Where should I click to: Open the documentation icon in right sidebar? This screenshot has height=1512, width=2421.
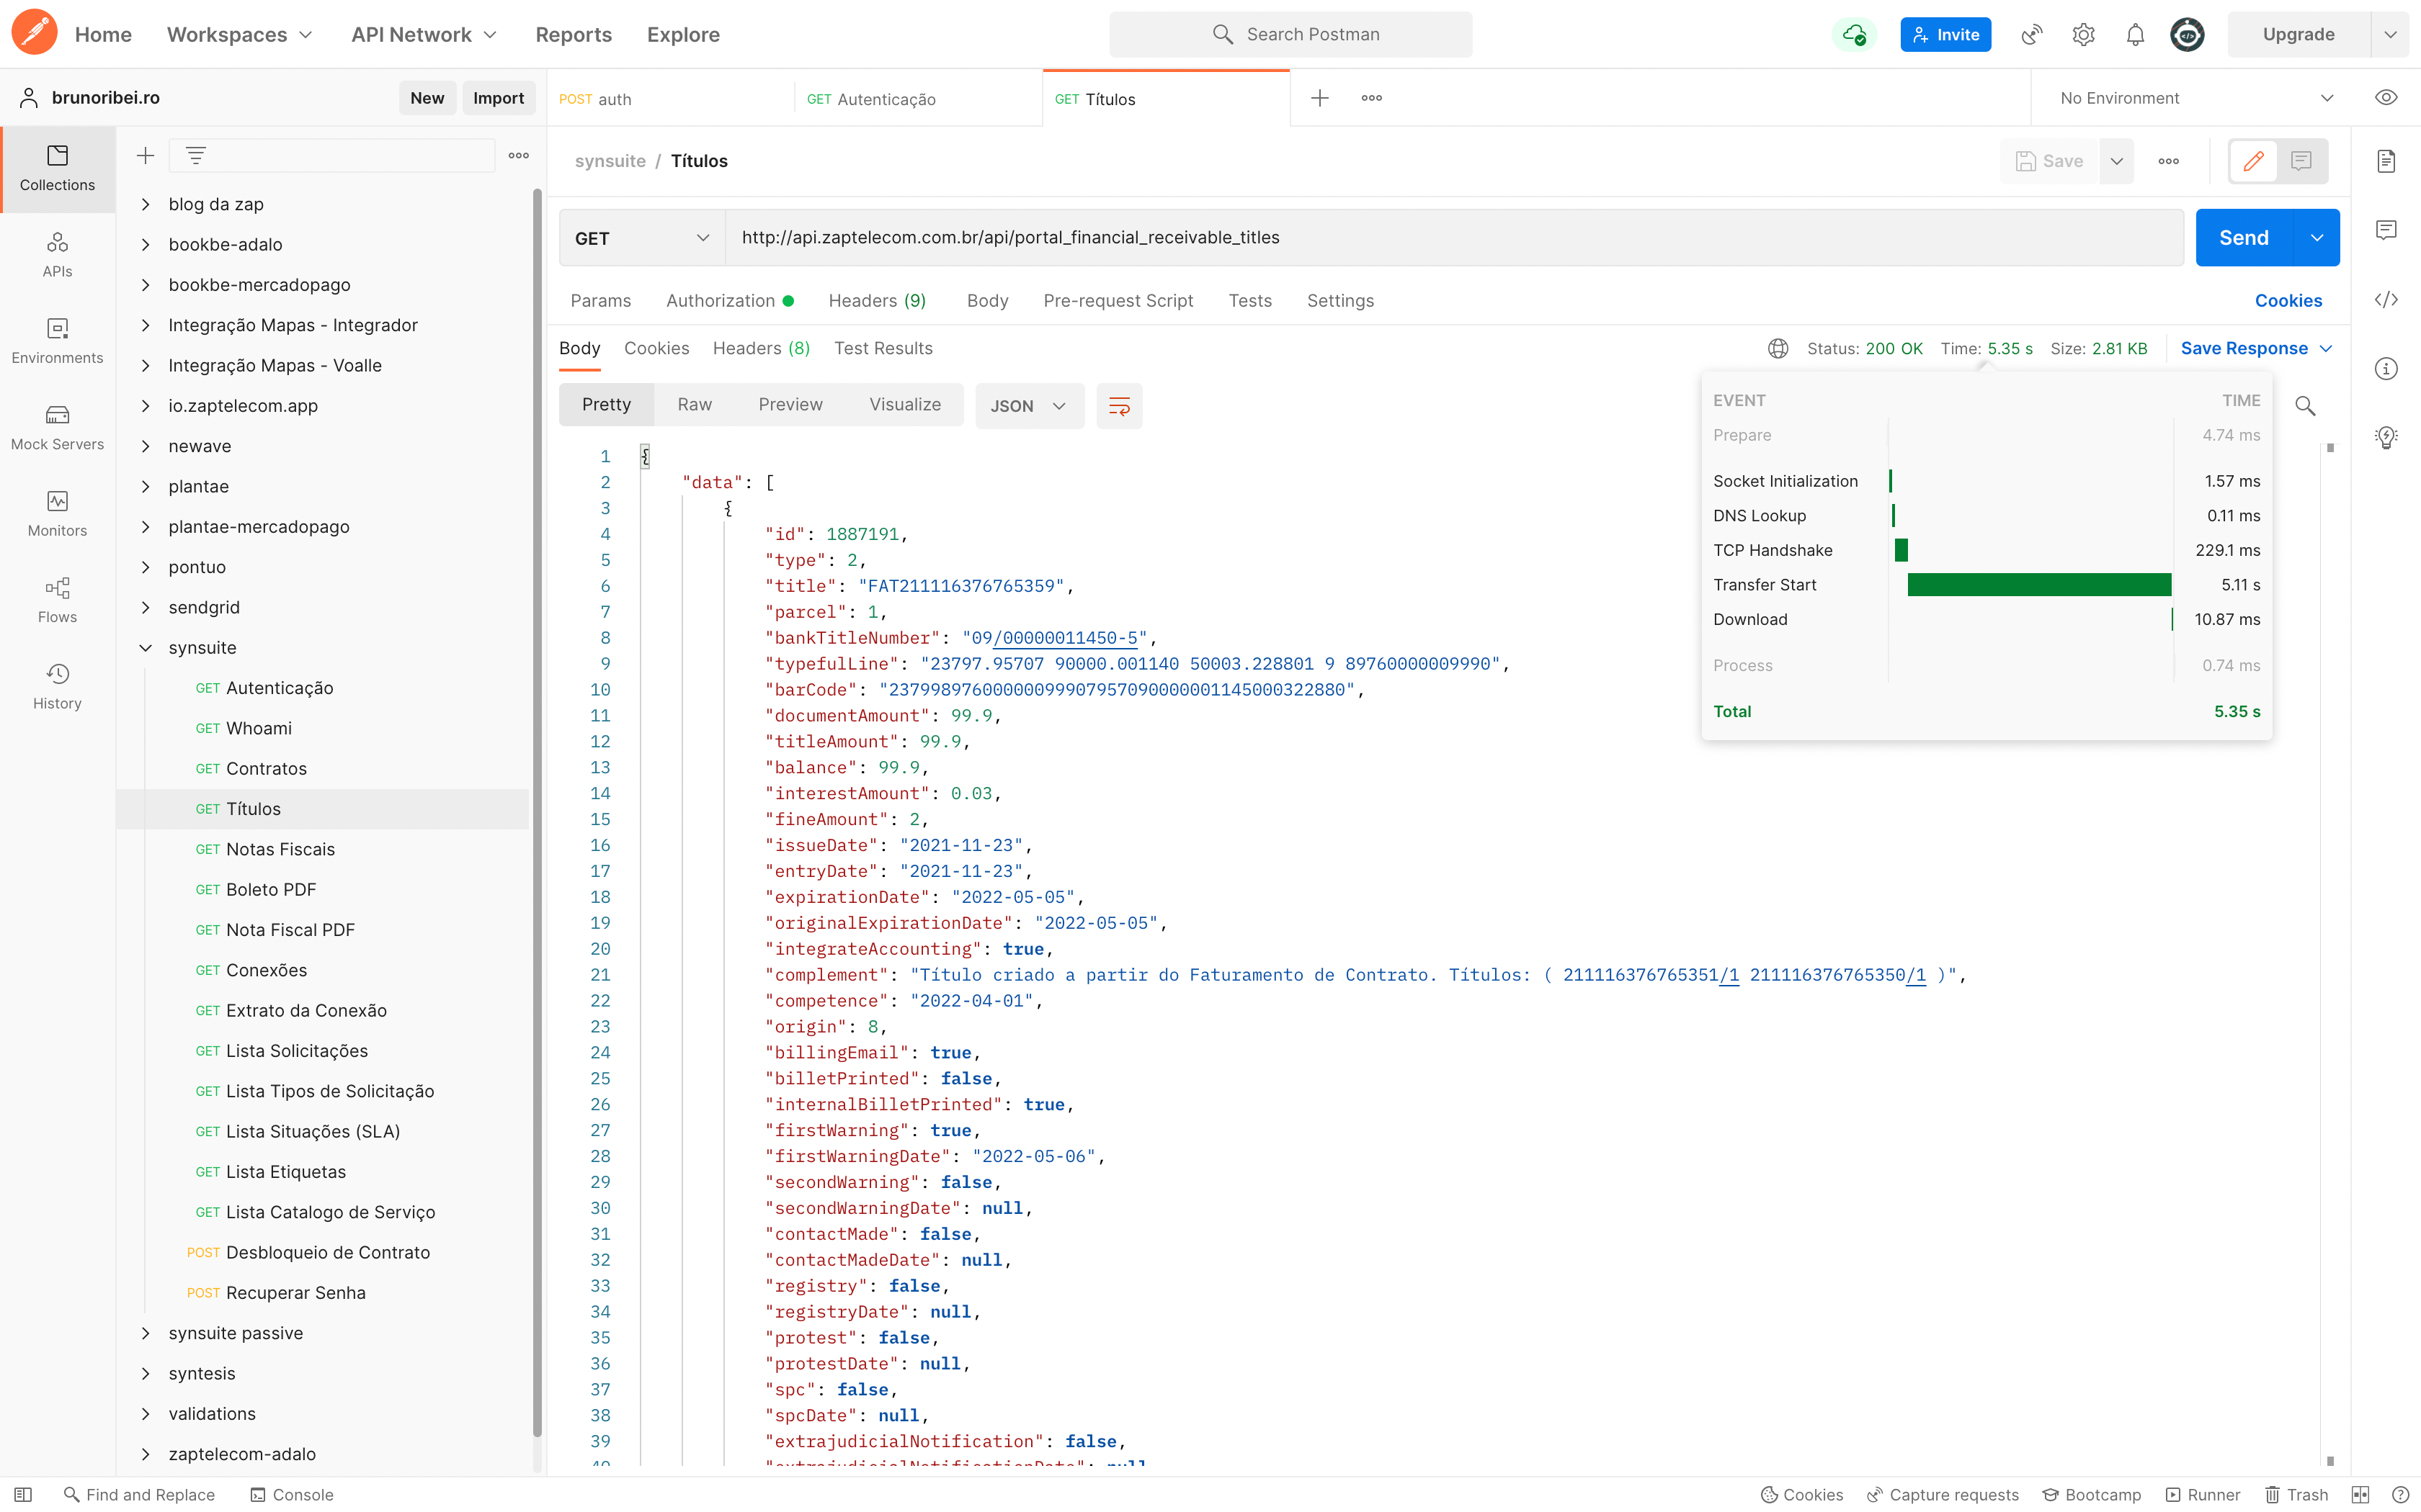(x=2386, y=161)
